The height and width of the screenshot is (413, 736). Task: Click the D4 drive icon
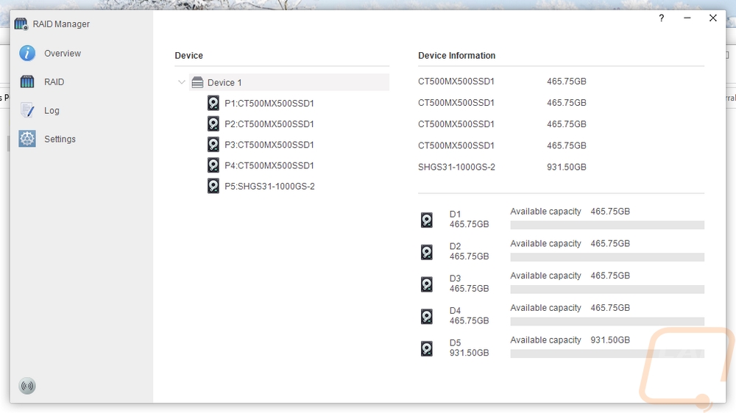pyautogui.click(x=427, y=316)
